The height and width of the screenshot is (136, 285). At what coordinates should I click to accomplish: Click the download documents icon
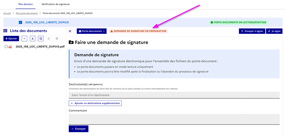tap(32, 38)
